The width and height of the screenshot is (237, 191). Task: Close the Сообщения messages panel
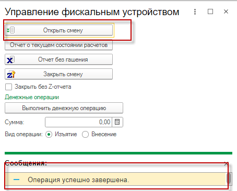point(226,164)
